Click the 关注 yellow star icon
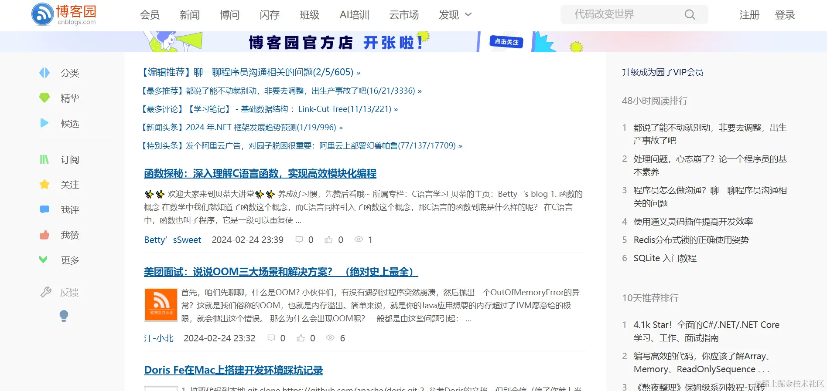The height and width of the screenshot is (391, 827). tap(44, 185)
